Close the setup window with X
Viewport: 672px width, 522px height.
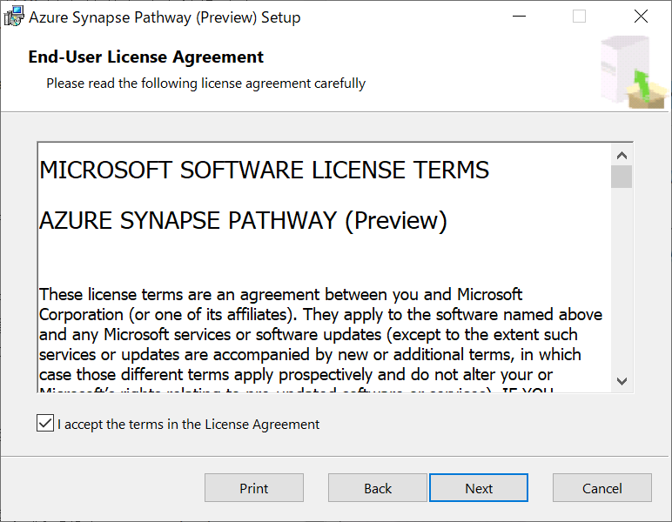[x=642, y=17]
